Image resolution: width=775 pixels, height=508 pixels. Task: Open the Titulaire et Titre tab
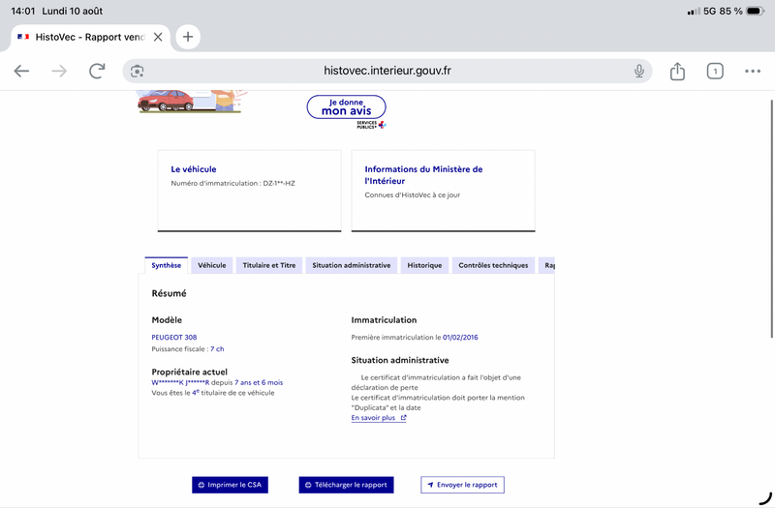click(269, 265)
